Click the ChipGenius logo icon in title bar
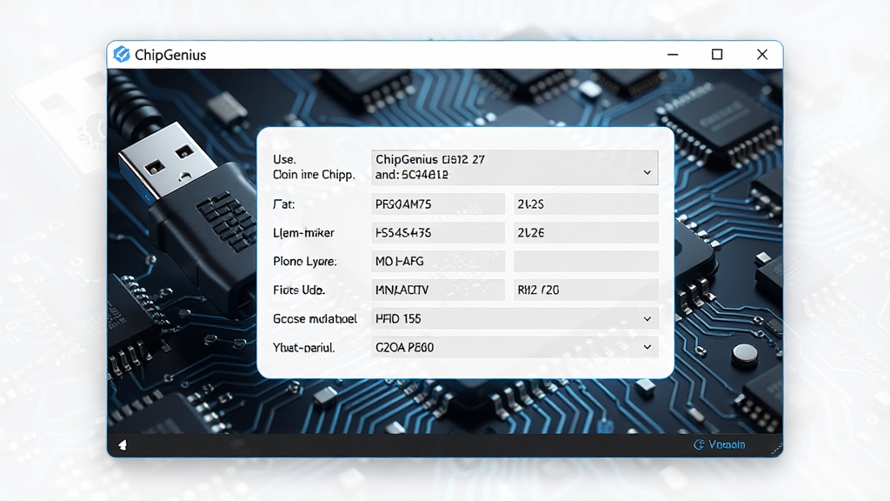Screen dimensions: 890x501 [x=122, y=55]
